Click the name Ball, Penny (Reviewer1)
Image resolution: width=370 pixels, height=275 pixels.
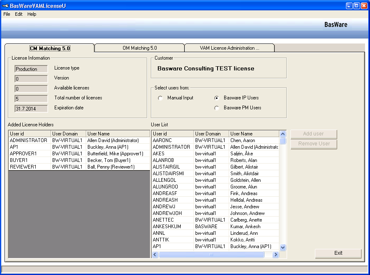pyautogui.click(x=111, y=167)
